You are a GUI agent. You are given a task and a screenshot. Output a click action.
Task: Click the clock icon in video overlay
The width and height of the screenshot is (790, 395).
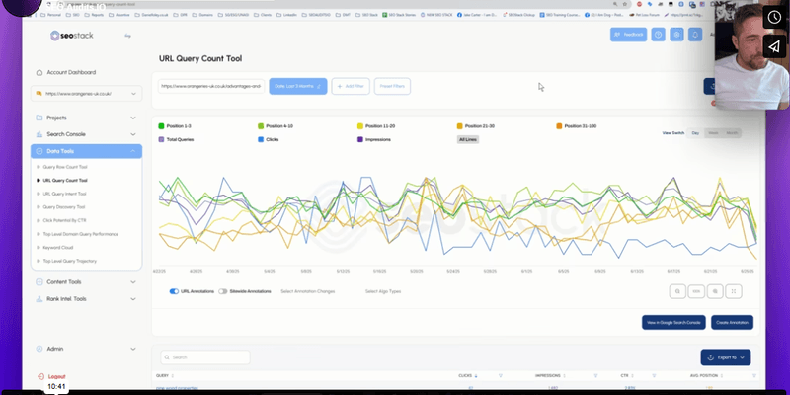(774, 18)
